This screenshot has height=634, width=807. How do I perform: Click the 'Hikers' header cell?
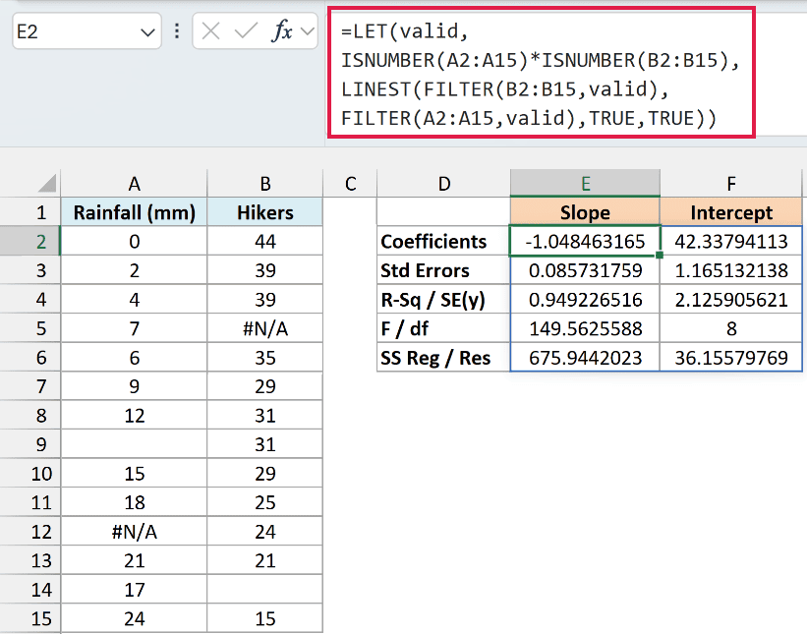pyautogui.click(x=265, y=212)
